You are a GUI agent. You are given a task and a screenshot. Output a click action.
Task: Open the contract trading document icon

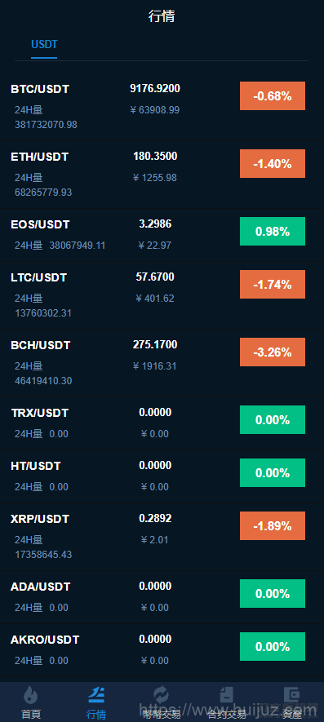(226, 694)
